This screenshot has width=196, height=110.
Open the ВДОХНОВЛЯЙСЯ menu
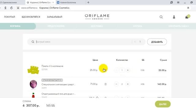coord(31,17)
